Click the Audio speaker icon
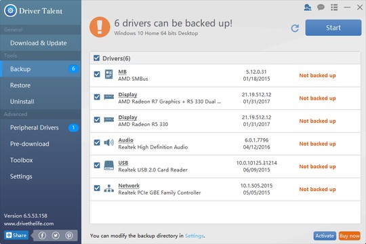366x244 pixels. tap(108, 142)
